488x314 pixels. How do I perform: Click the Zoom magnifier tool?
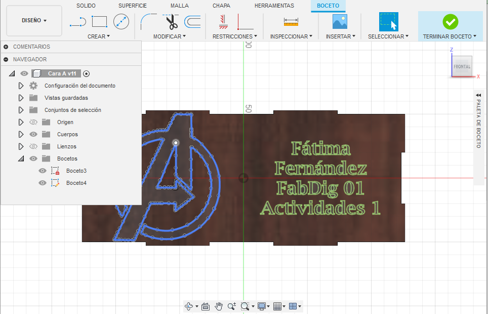tap(232, 306)
